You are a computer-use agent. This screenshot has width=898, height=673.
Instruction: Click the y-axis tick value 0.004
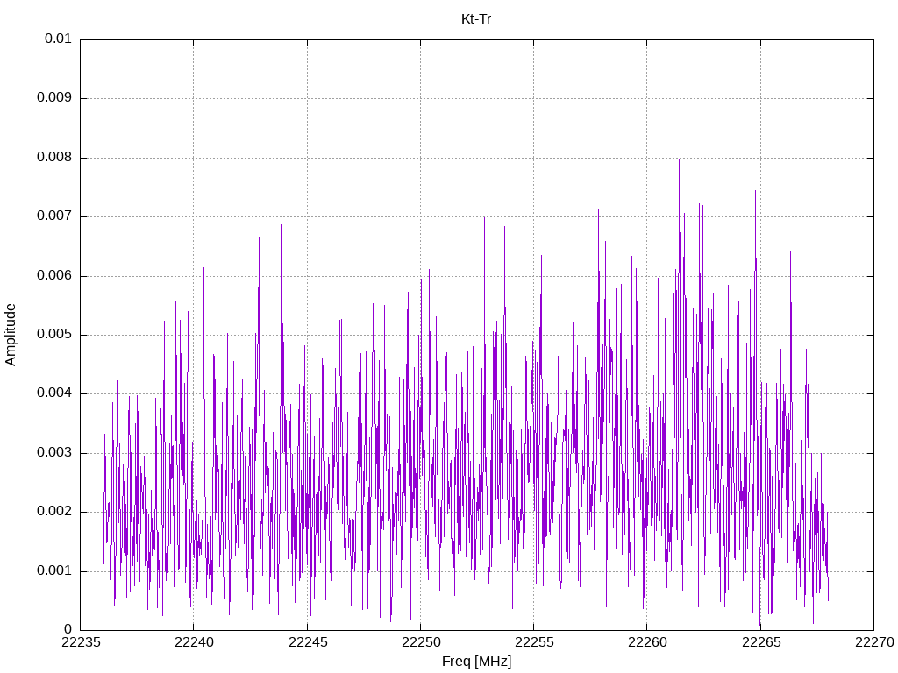tap(53, 393)
